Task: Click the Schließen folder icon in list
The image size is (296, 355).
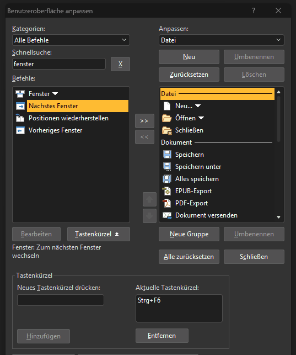Action: point(167,130)
